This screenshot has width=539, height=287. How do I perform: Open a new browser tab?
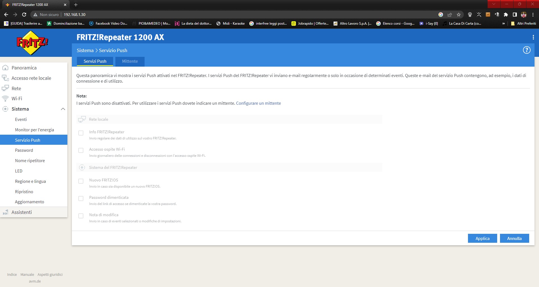76,5
